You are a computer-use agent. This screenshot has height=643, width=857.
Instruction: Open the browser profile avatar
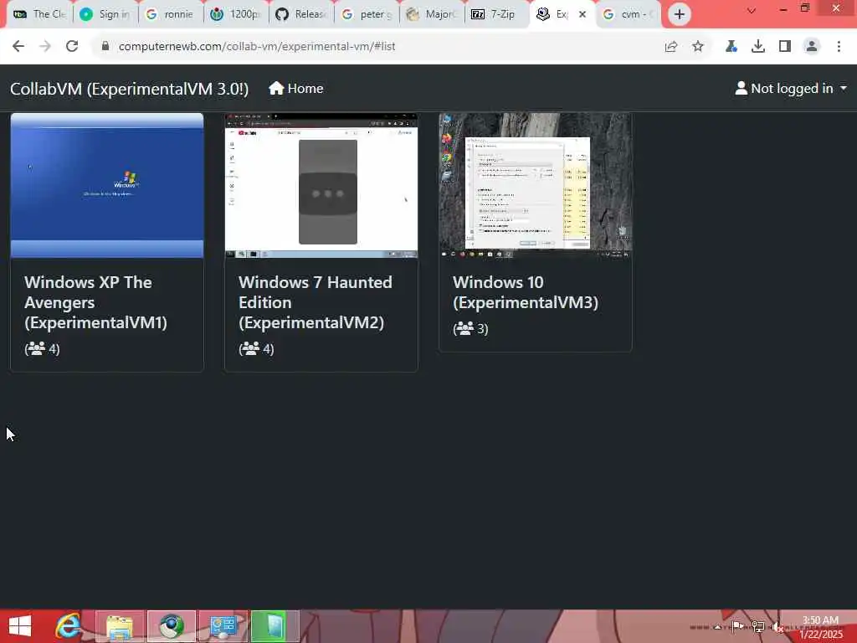click(x=812, y=47)
